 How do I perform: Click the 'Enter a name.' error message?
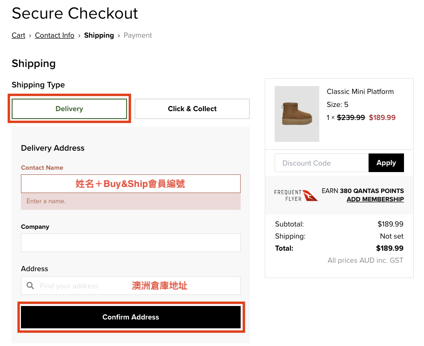46,201
